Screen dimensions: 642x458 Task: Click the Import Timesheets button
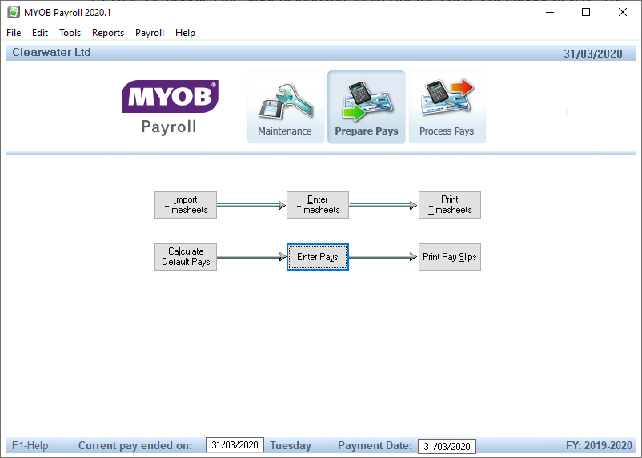click(186, 205)
